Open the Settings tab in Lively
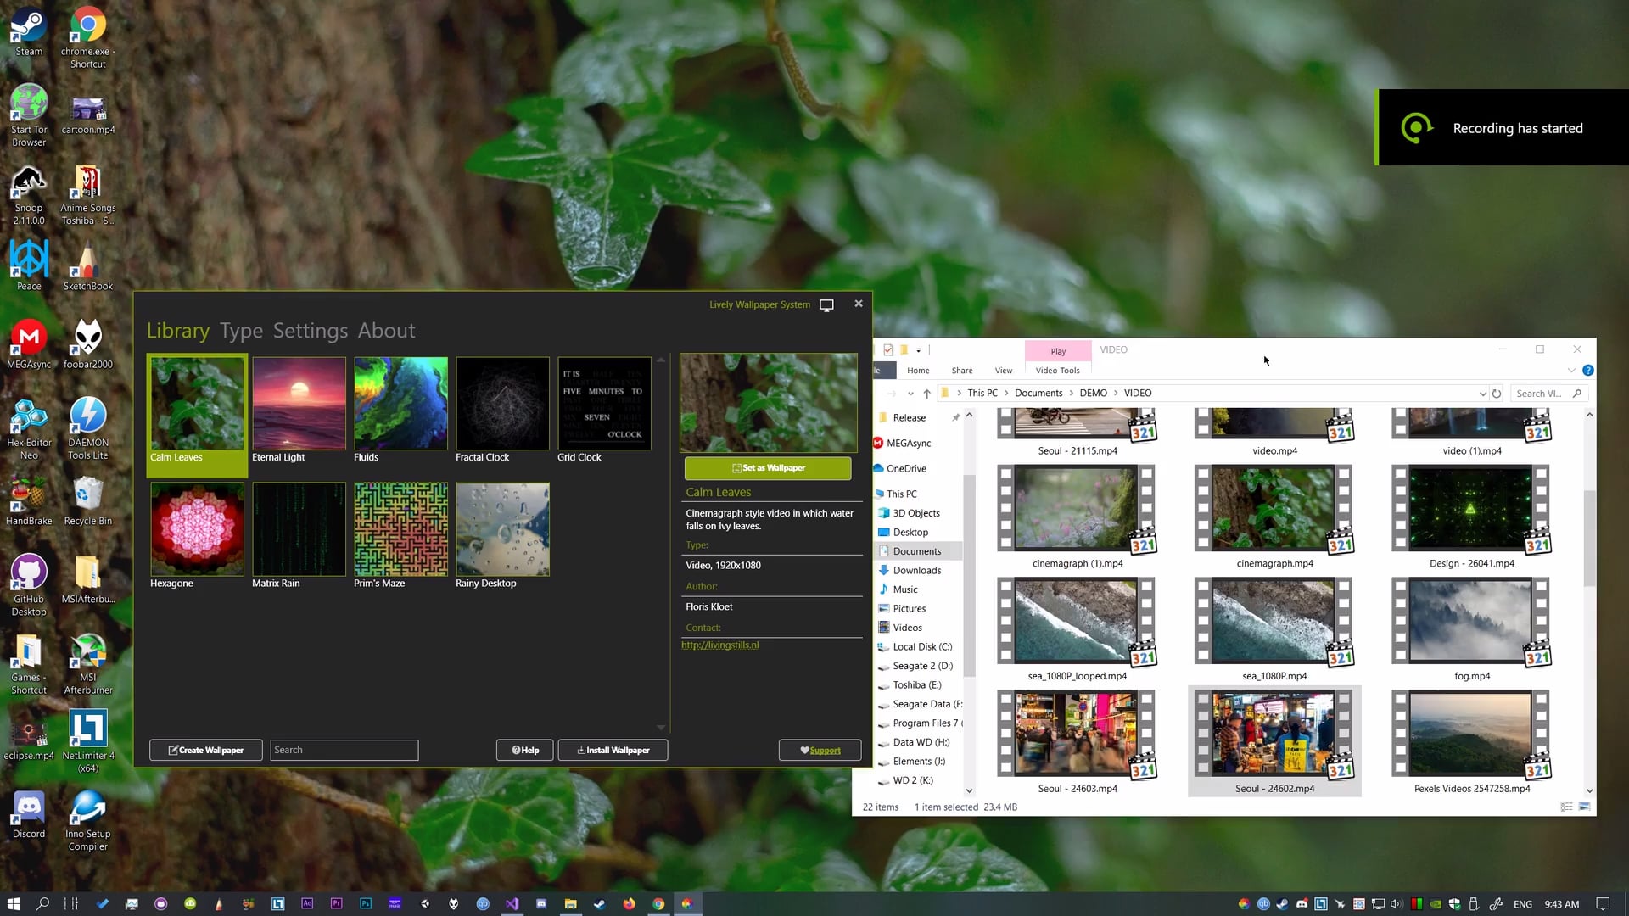The image size is (1629, 916). pos(311,331)
